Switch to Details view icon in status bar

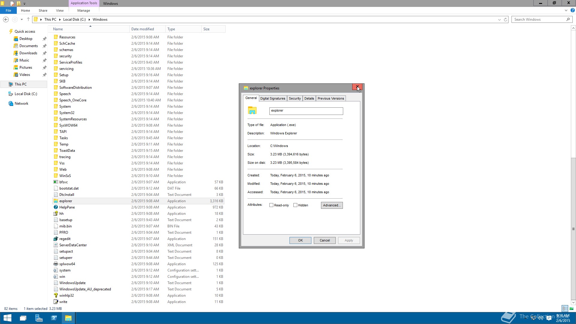tap(565, 308)
